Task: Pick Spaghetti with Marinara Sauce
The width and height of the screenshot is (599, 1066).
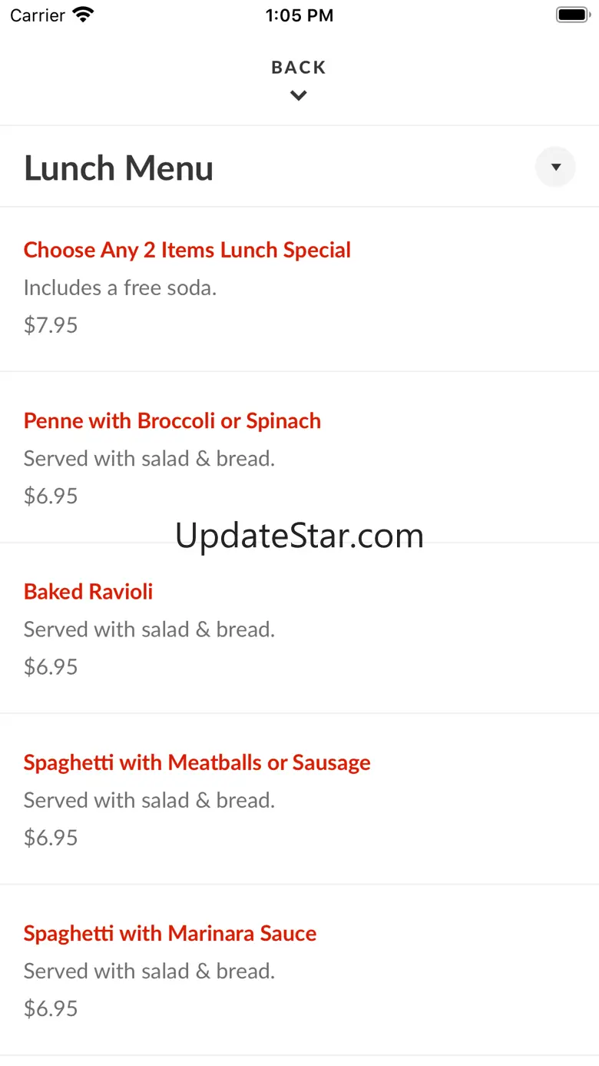Action: pyautogui.click(x=170, y=933)
